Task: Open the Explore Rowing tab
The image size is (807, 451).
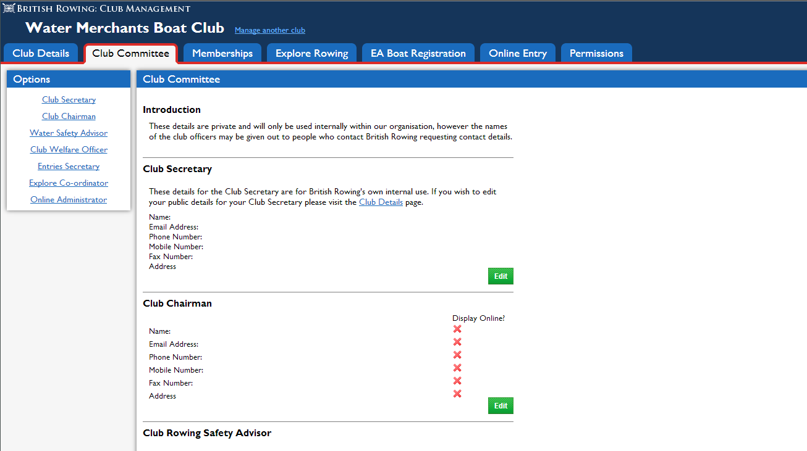Action: coord(312,53)
